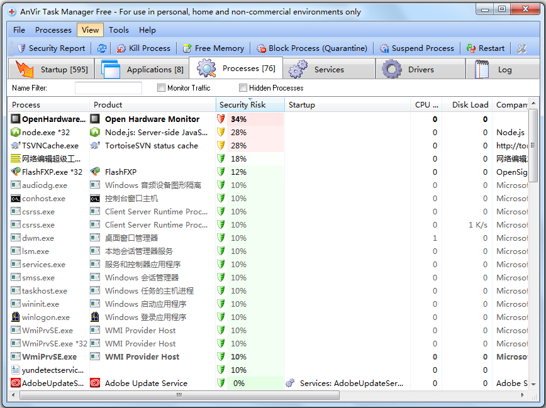The height and width of the screenshot is (408, 546).
Task: Click the 34% security risk value
Action: pyautogui.click(x=238, y=119)
